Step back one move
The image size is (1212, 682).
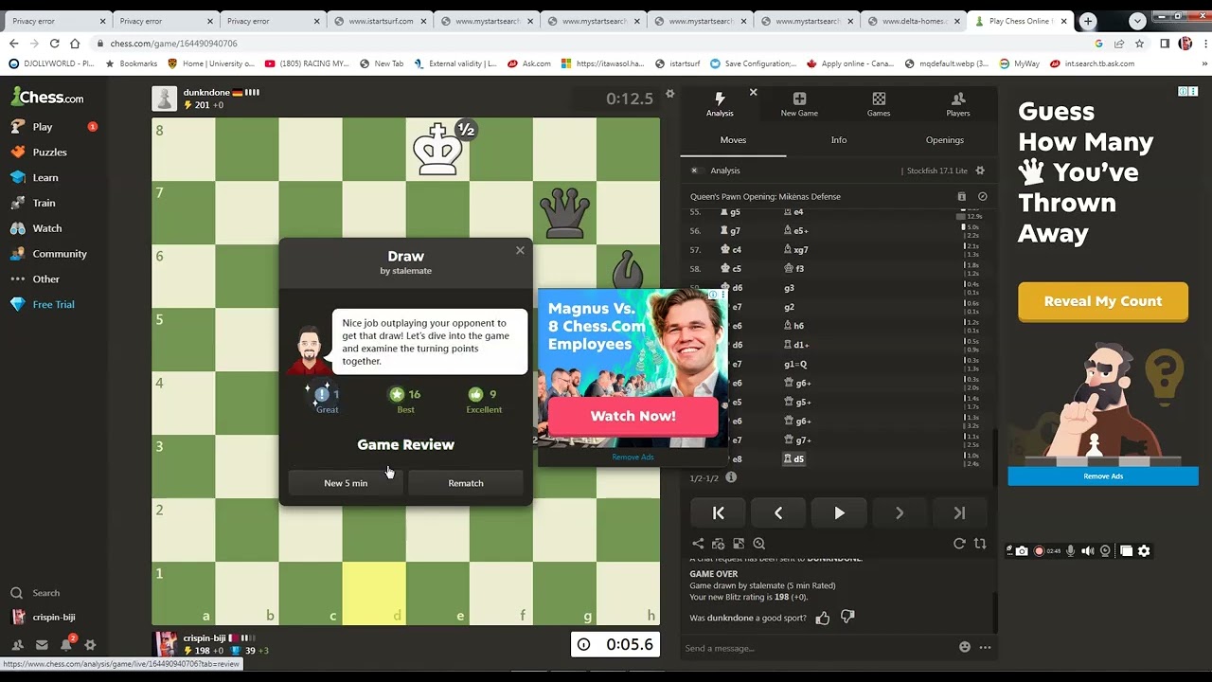(x=778, y=513)
